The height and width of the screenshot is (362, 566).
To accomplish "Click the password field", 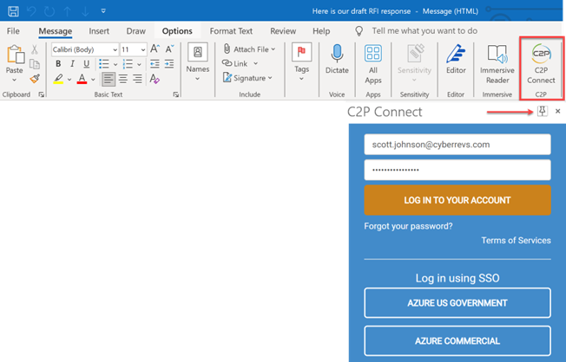I will point(457,170).
